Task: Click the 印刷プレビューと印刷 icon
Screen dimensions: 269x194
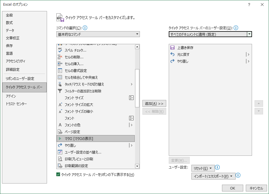Action: coord(60,159)
